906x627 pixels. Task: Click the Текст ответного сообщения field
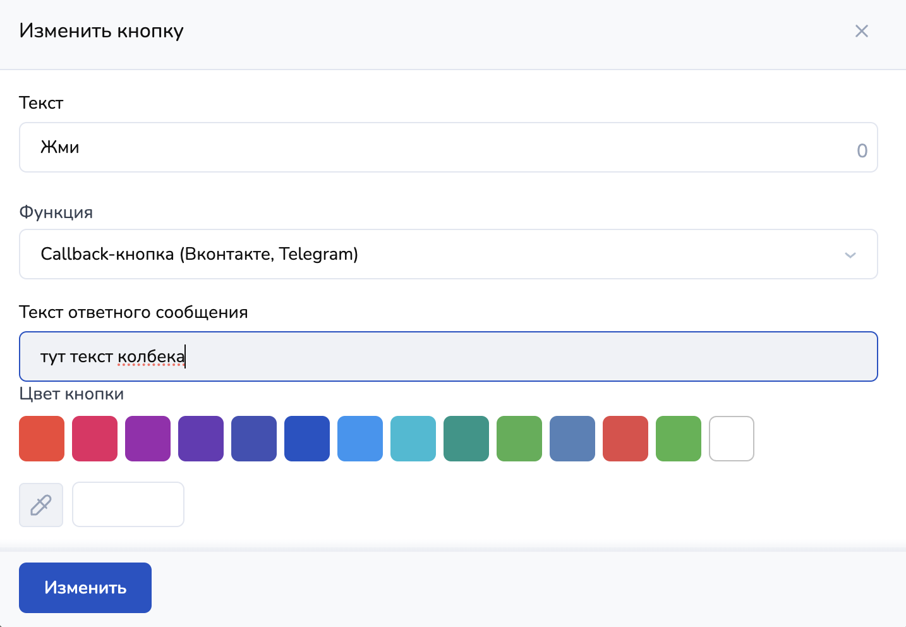pyautogui.click(x=448, y=356)
